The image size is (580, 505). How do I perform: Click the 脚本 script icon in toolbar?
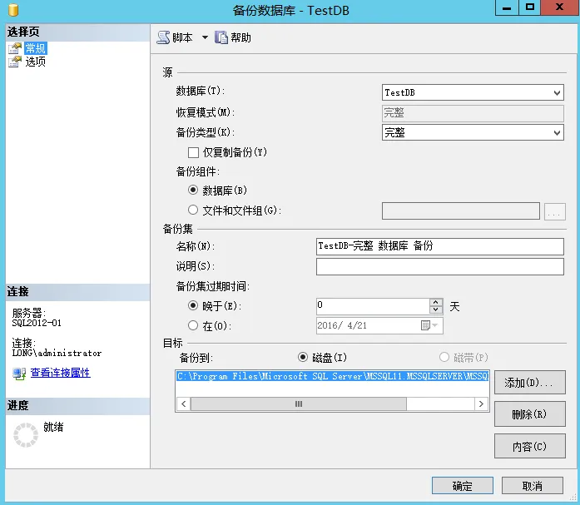[x=163, y=37]
